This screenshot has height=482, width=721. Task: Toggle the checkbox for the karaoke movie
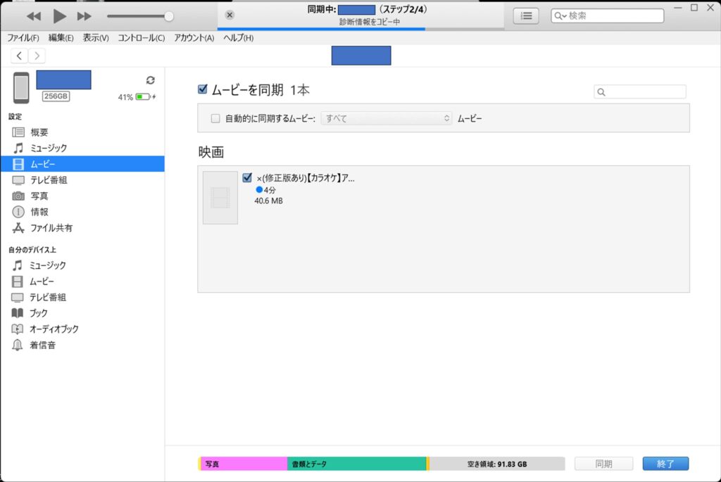(247, 178)
